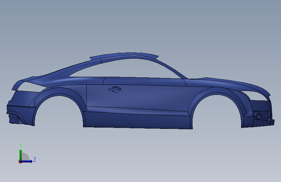Image resolution: width=281 pixels, height=182 pixels.
Task: Select the car door handle
Action: click(x=115, y=89)
